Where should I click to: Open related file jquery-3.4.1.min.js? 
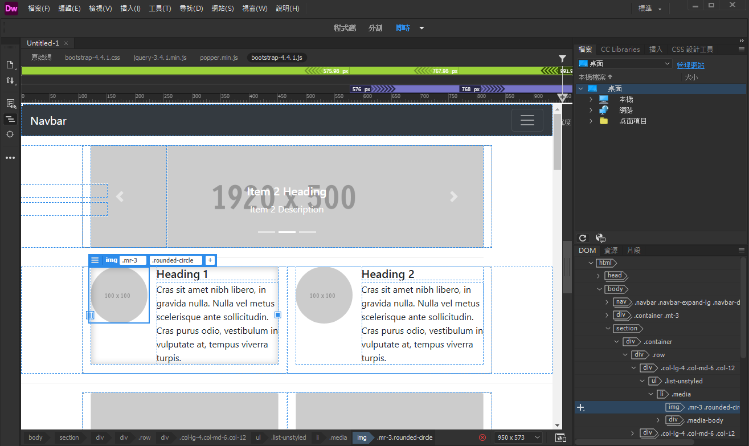point(160,58)
